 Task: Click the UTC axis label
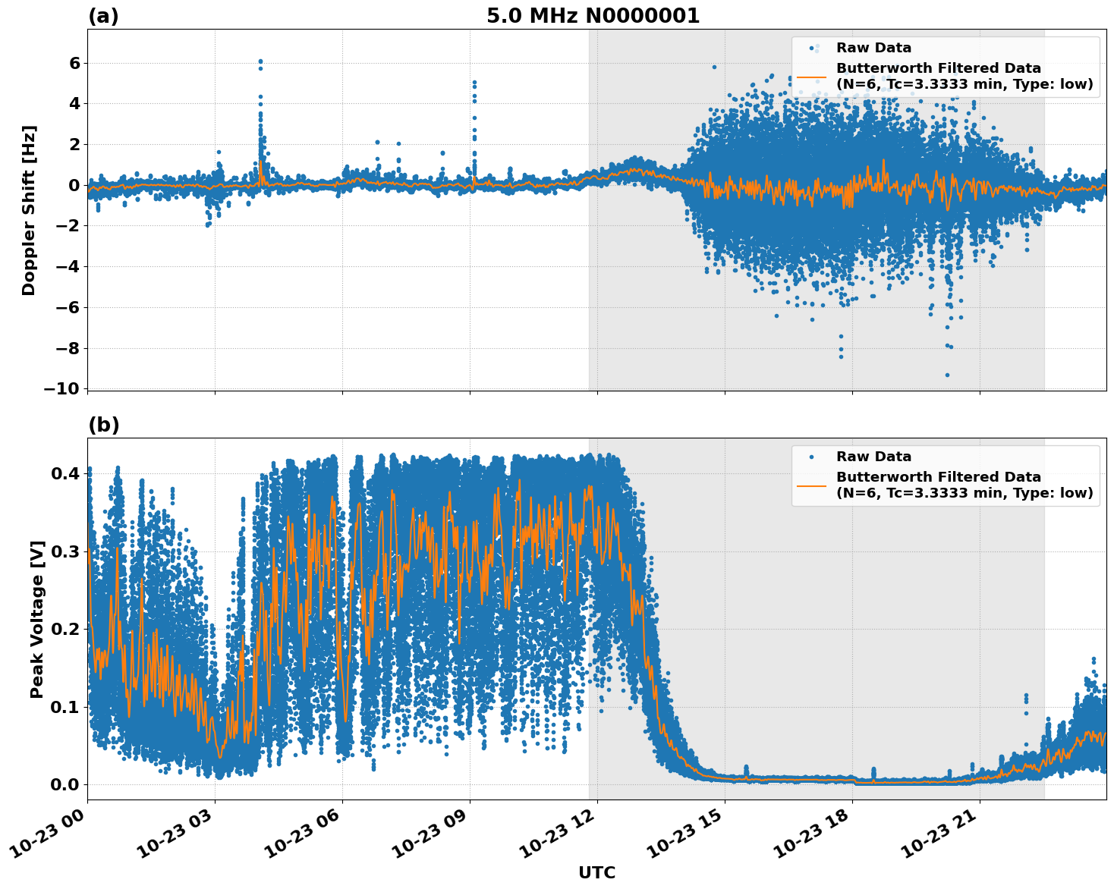click(598, 872)
